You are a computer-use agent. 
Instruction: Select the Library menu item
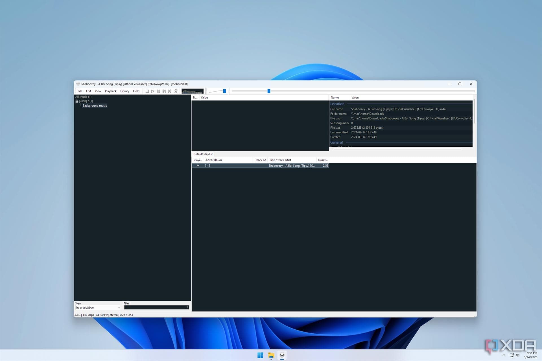pyautogui.click(x=124, y=91)
